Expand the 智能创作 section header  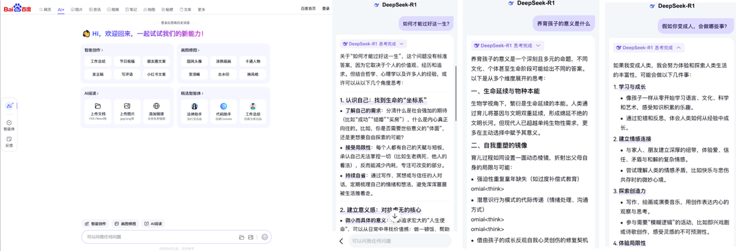[94, 50]
